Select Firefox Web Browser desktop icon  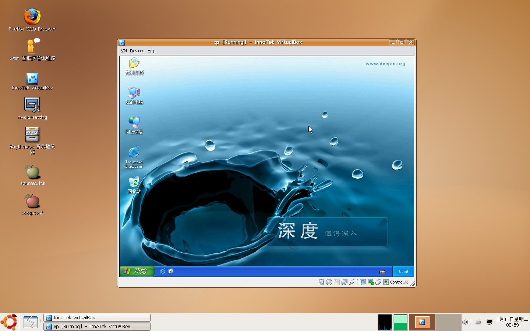click(32, 20)
